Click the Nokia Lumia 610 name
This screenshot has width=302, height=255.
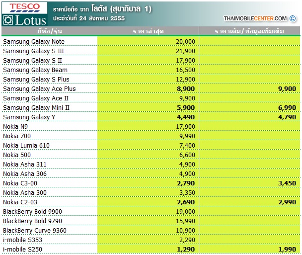tap(26, 146)
